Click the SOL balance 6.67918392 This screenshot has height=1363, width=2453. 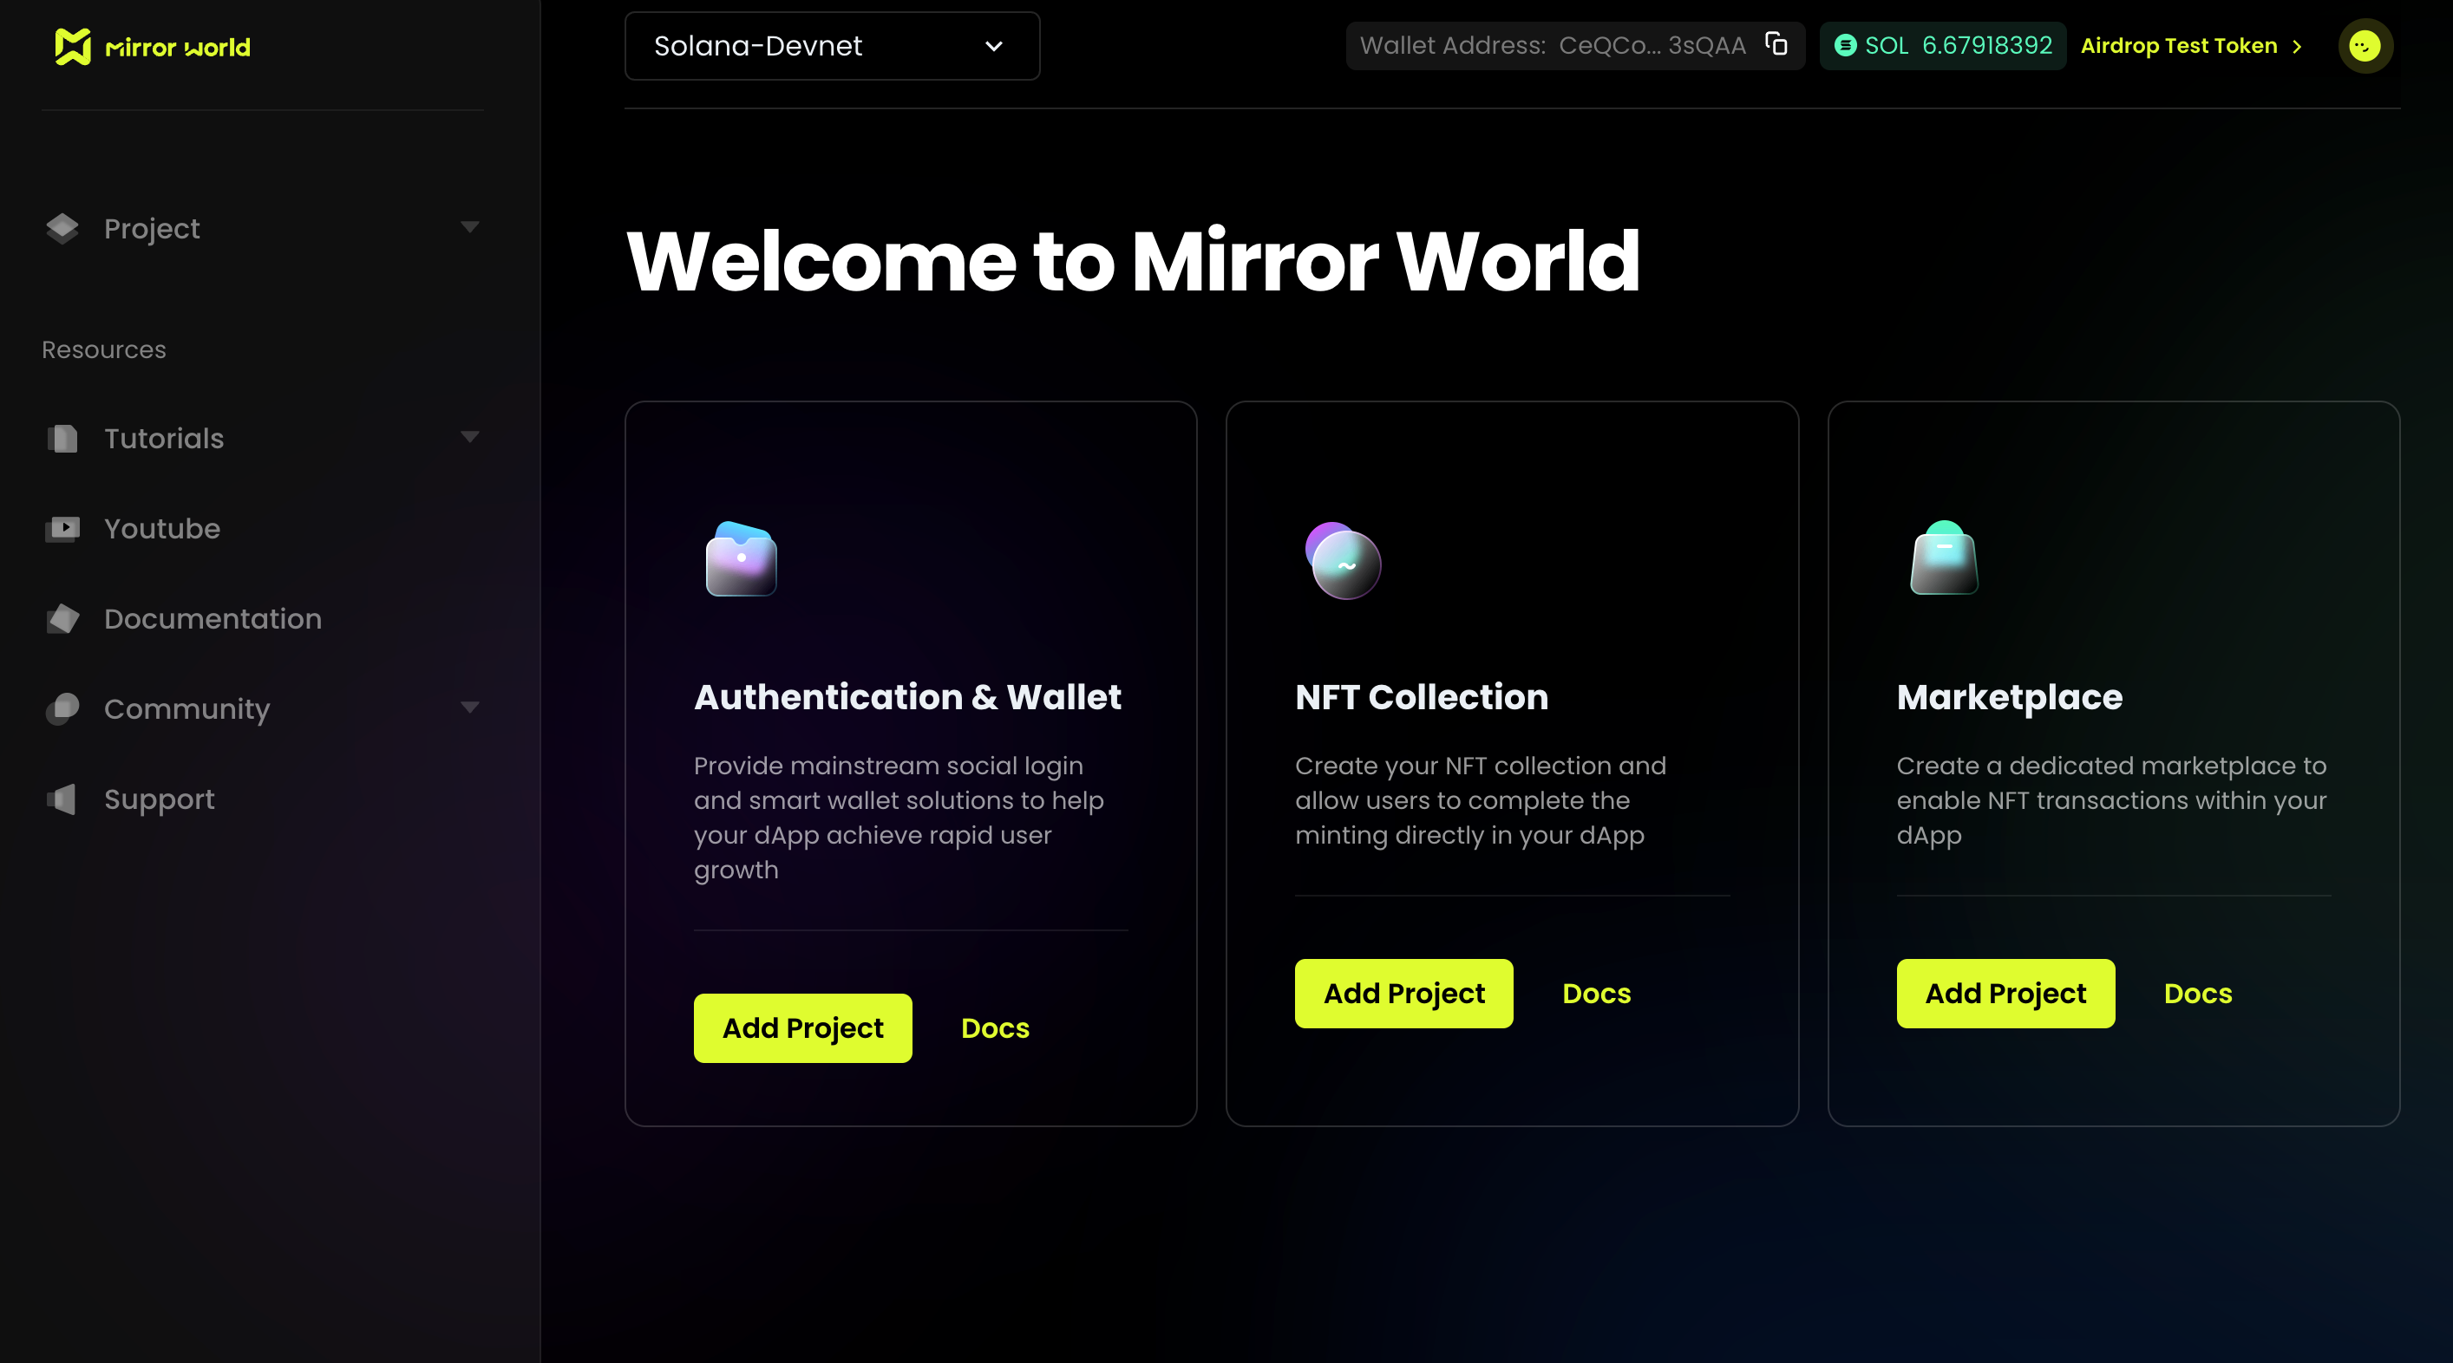click(1986, 46)
